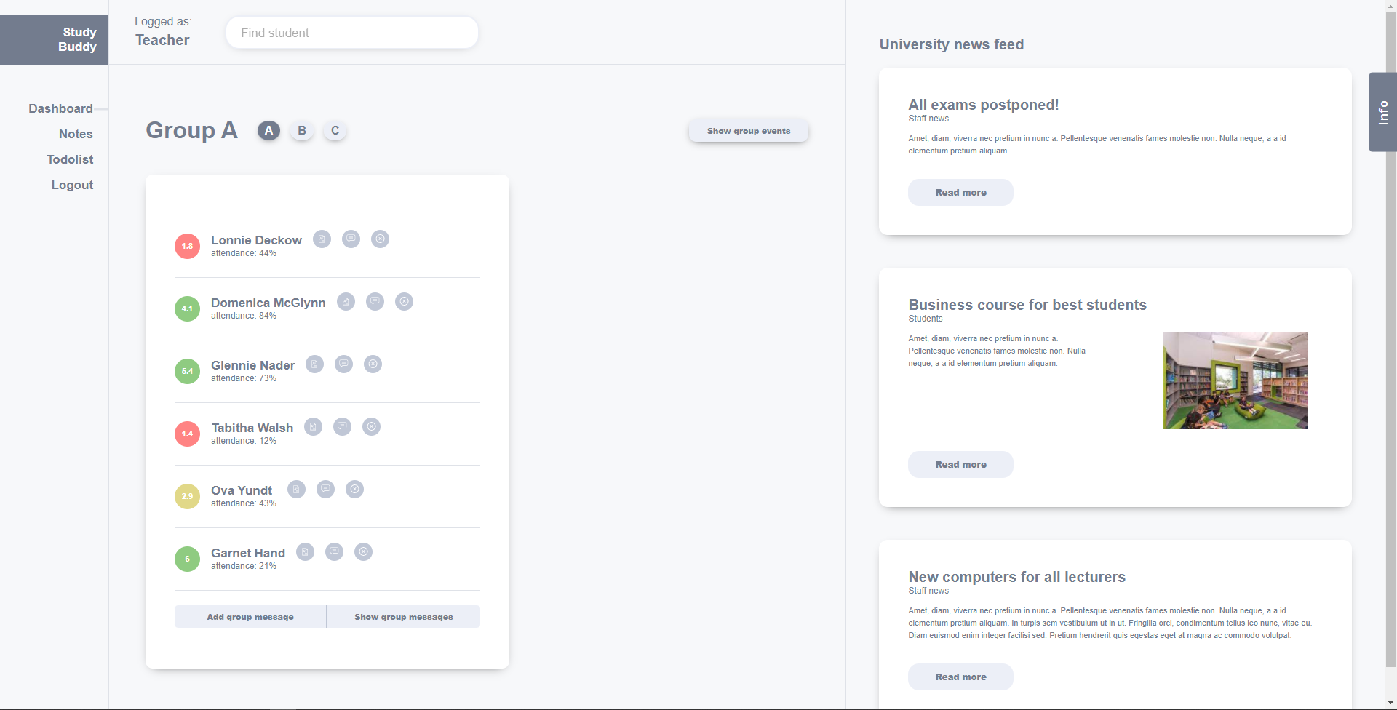Click student name Ova Yundt
1397x710 pixels.
click(242, 490)
